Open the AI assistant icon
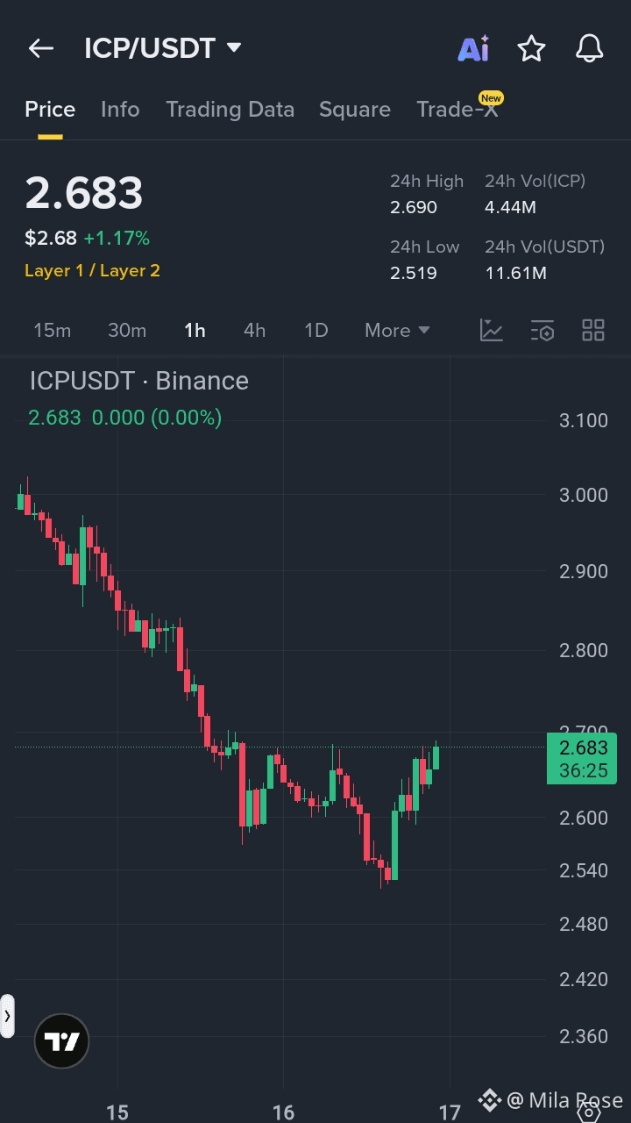Viewport: 631px width, 1123px height. [473, 49]
